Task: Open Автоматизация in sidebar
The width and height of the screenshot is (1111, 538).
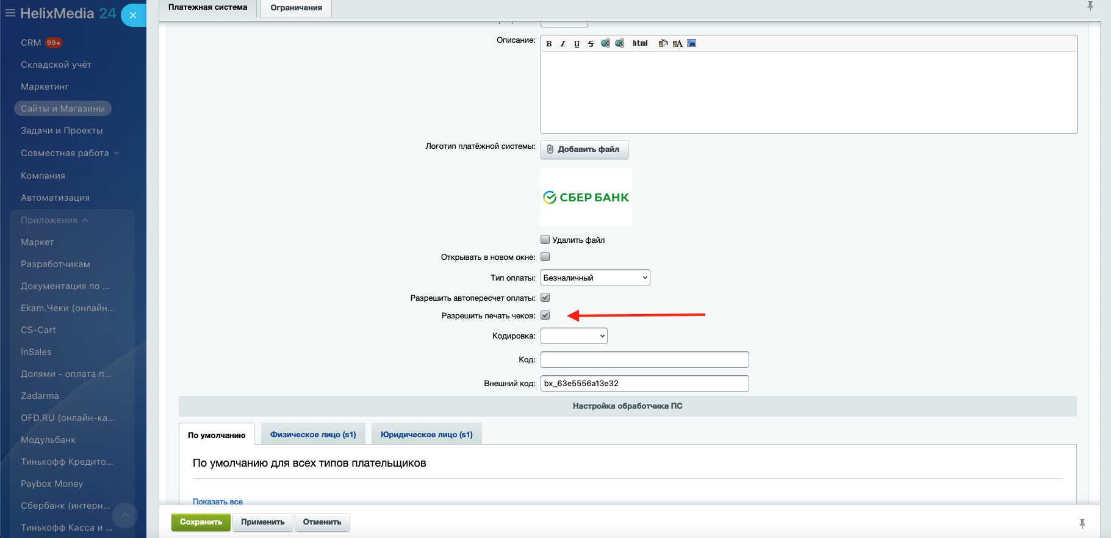Action: (x=55, y=198)
